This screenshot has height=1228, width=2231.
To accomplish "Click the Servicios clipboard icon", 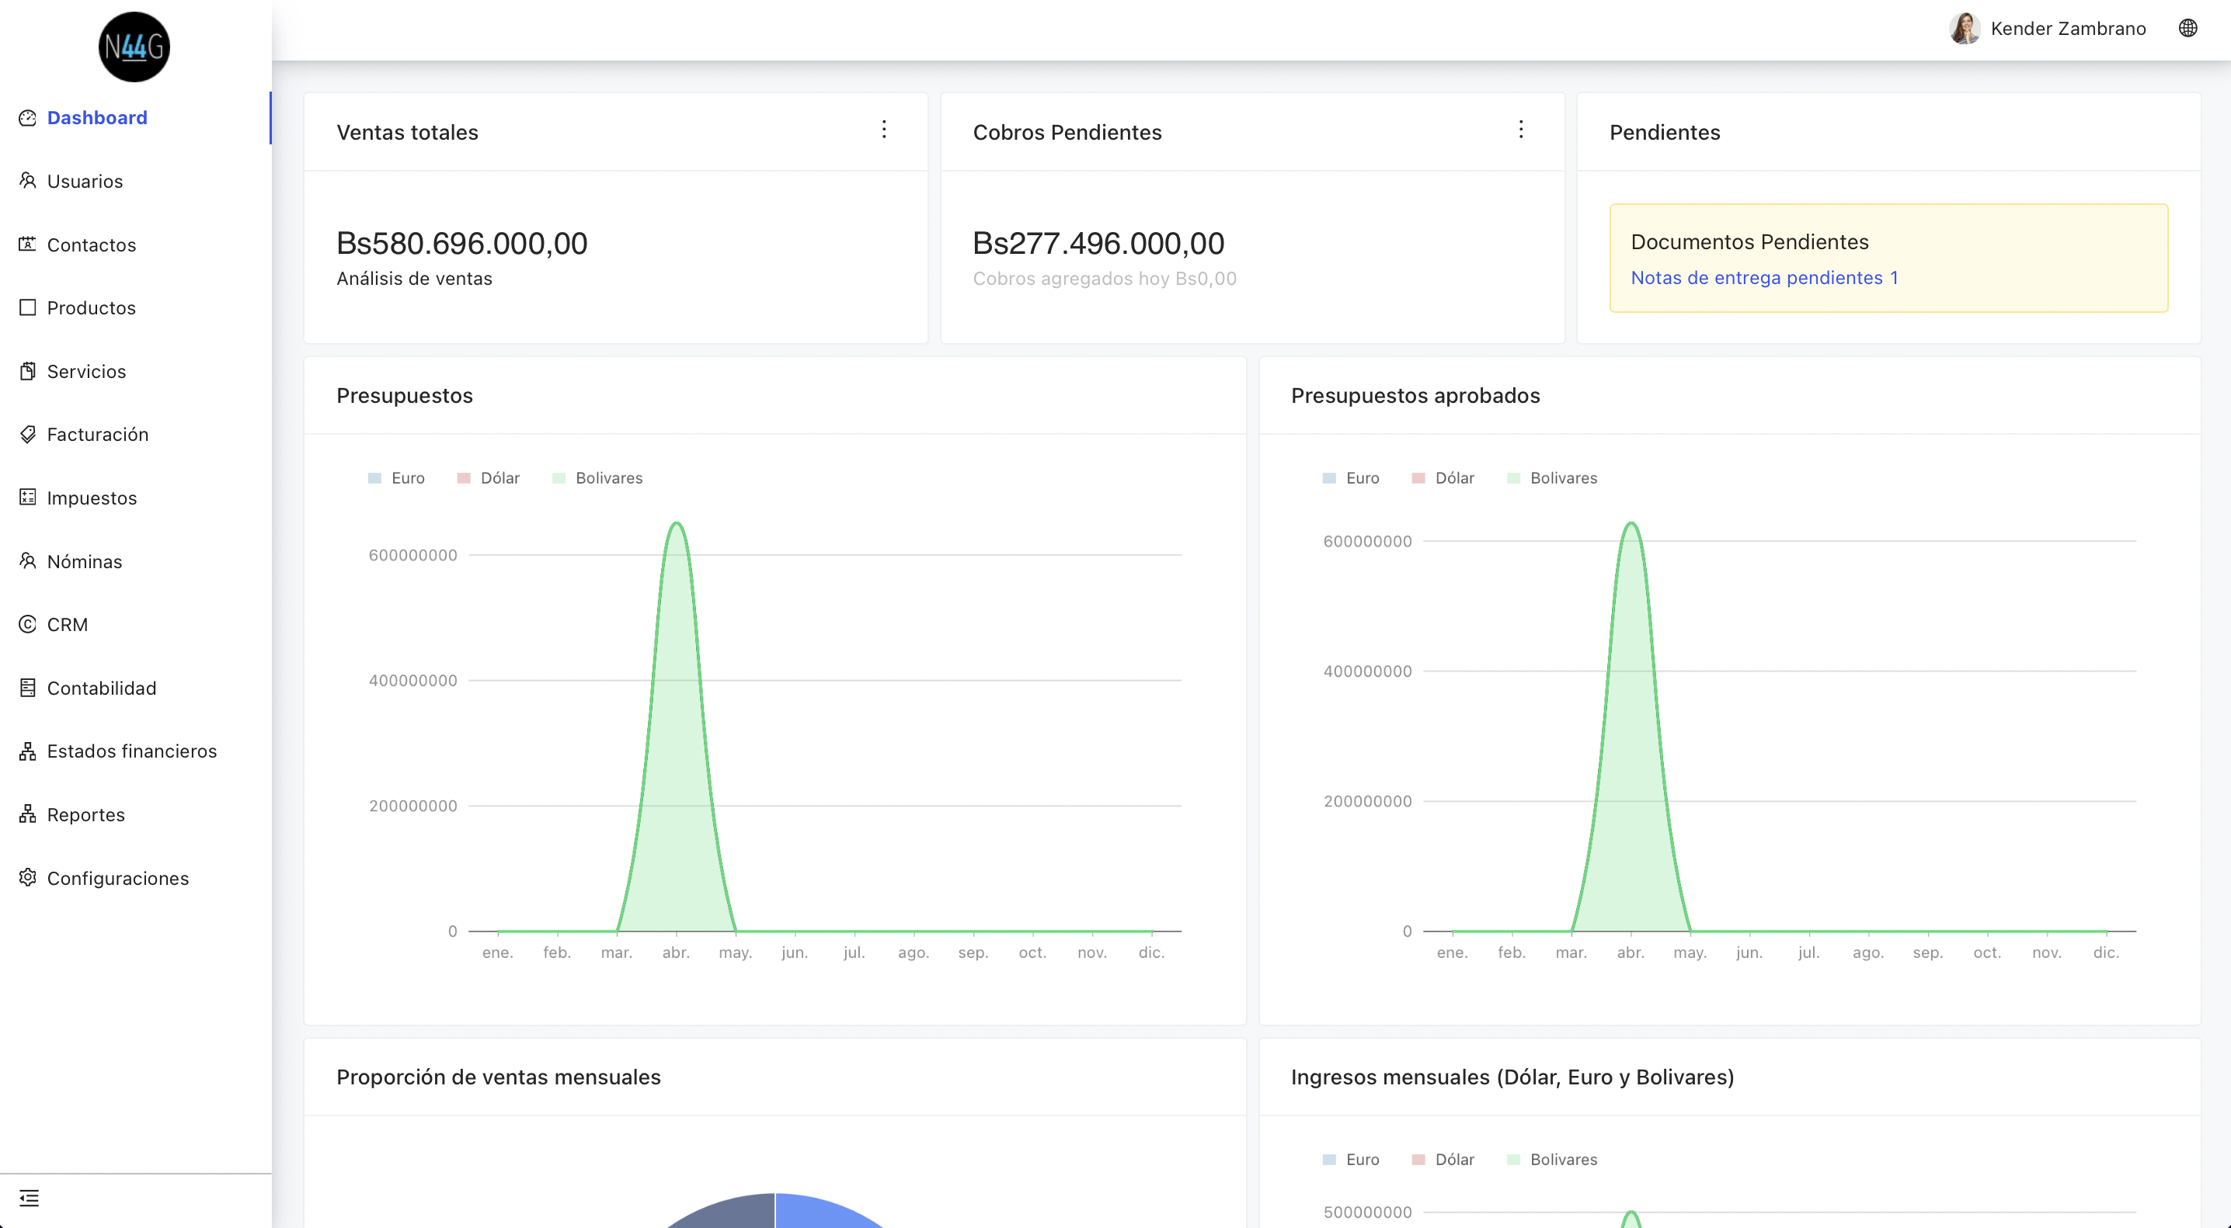I will tap(28, 371).
